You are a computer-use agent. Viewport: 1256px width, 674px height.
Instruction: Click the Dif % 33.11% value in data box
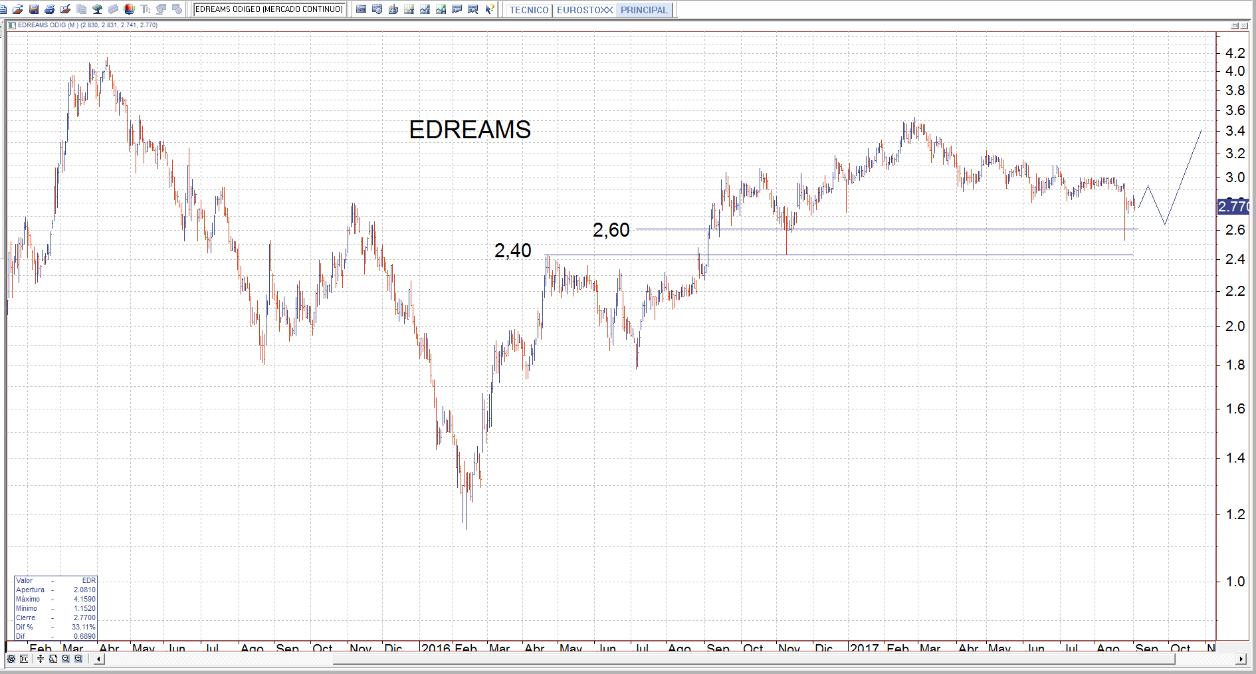pos(84,627)
